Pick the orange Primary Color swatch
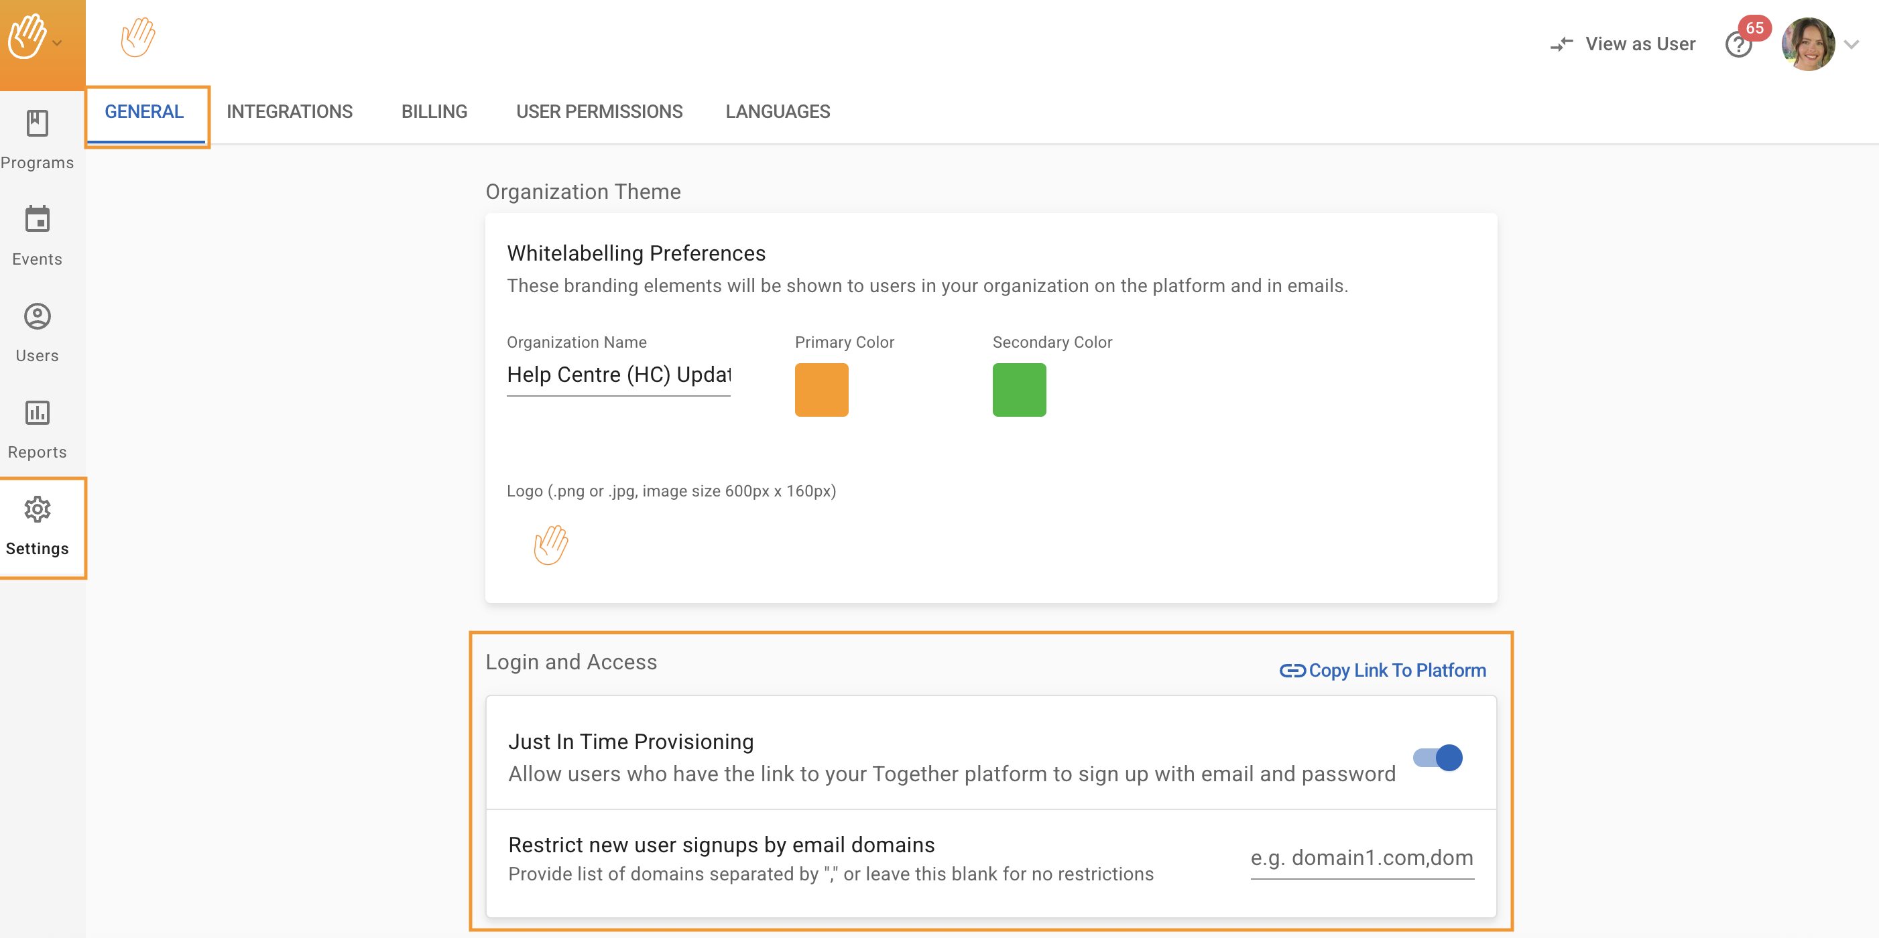 click(x=821, y=390)
